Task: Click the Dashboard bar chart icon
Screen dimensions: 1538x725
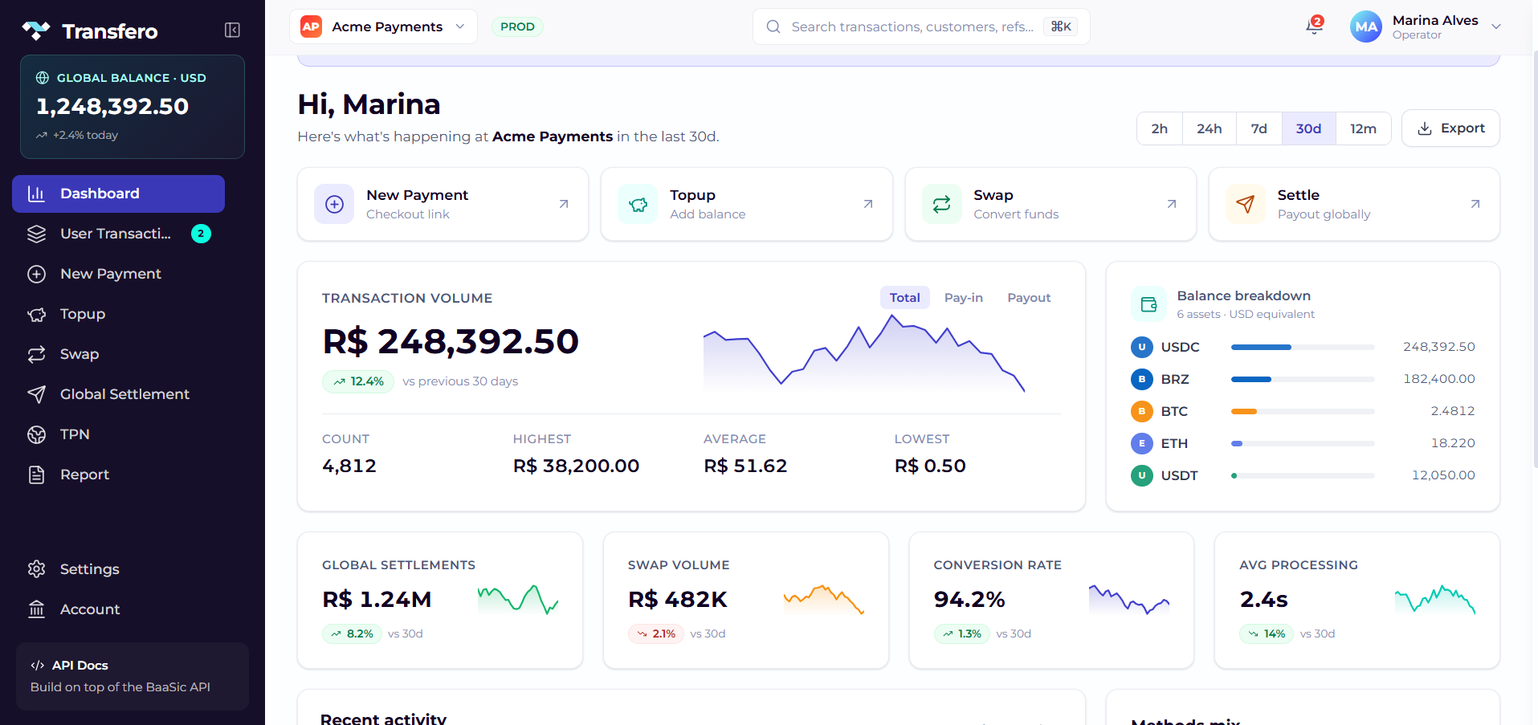Action: point(36,193)
